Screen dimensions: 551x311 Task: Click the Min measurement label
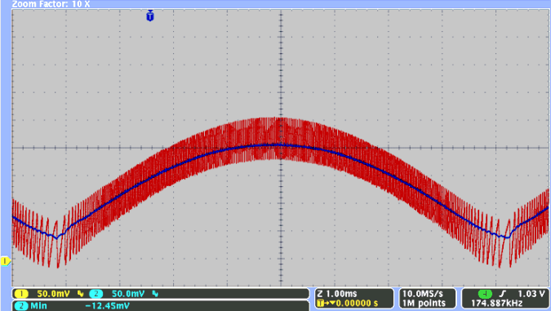click(x=38, y=306)
